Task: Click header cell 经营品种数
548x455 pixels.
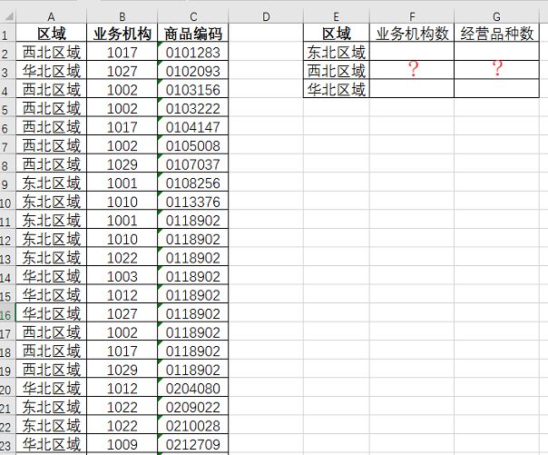Action: click(x=496, y=34)
